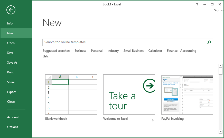Click the search magnifier icon

tap(209, 42)
